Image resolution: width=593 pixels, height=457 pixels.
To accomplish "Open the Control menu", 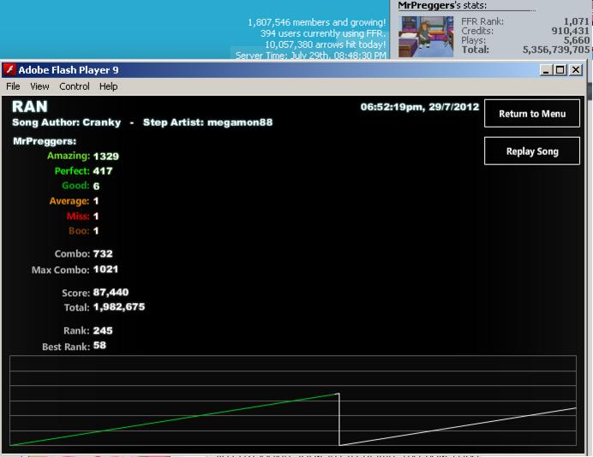I will pos(75,86).
